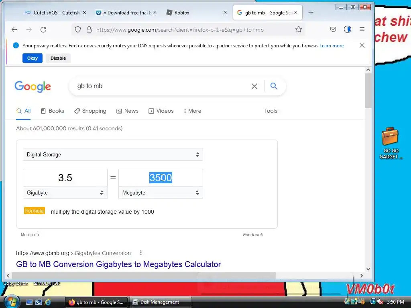Select the All search filter
Image resolution: width=411 pixels, height=308 pixels.
coord(23,111)
